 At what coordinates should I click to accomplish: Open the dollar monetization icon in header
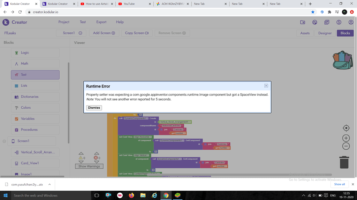pyautogui.click(x=339, y=22)
